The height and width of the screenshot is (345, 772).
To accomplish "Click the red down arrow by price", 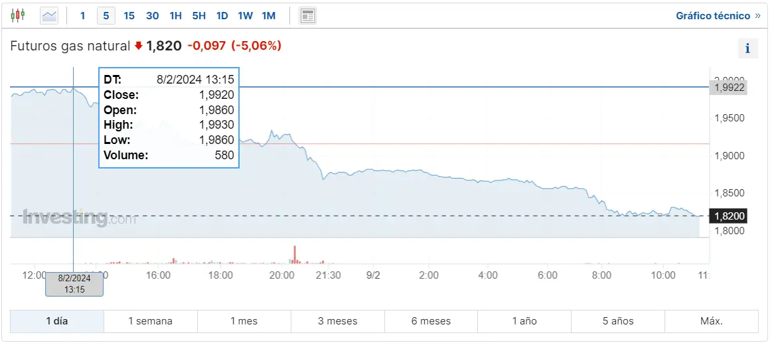I will (x=138, y=46).
